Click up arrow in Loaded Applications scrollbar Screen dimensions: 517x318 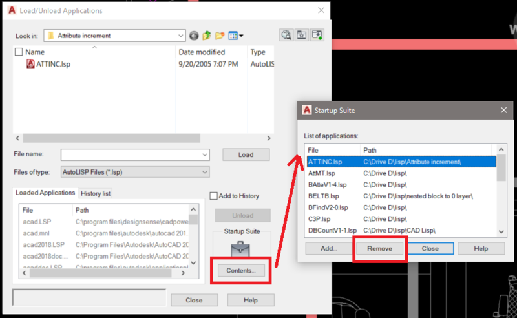(x=193, y=209)
